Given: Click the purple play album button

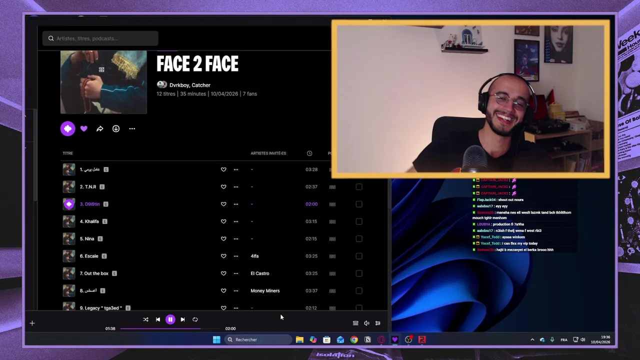Looking at the screenshot, I should pyautogui.click(x=67, y=128).
